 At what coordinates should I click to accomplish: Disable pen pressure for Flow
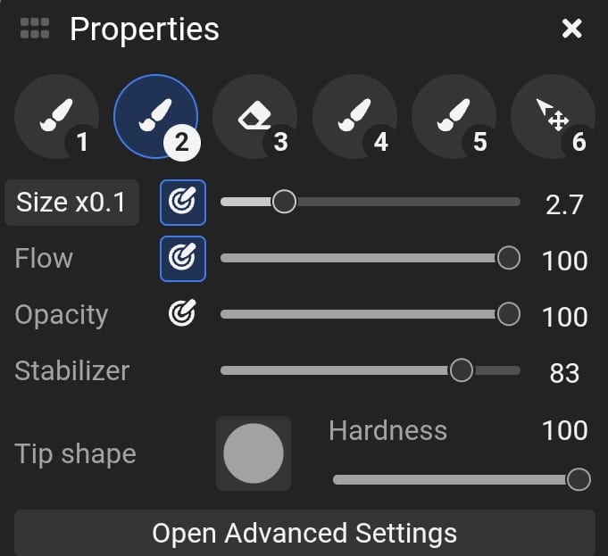coord(182,259)
